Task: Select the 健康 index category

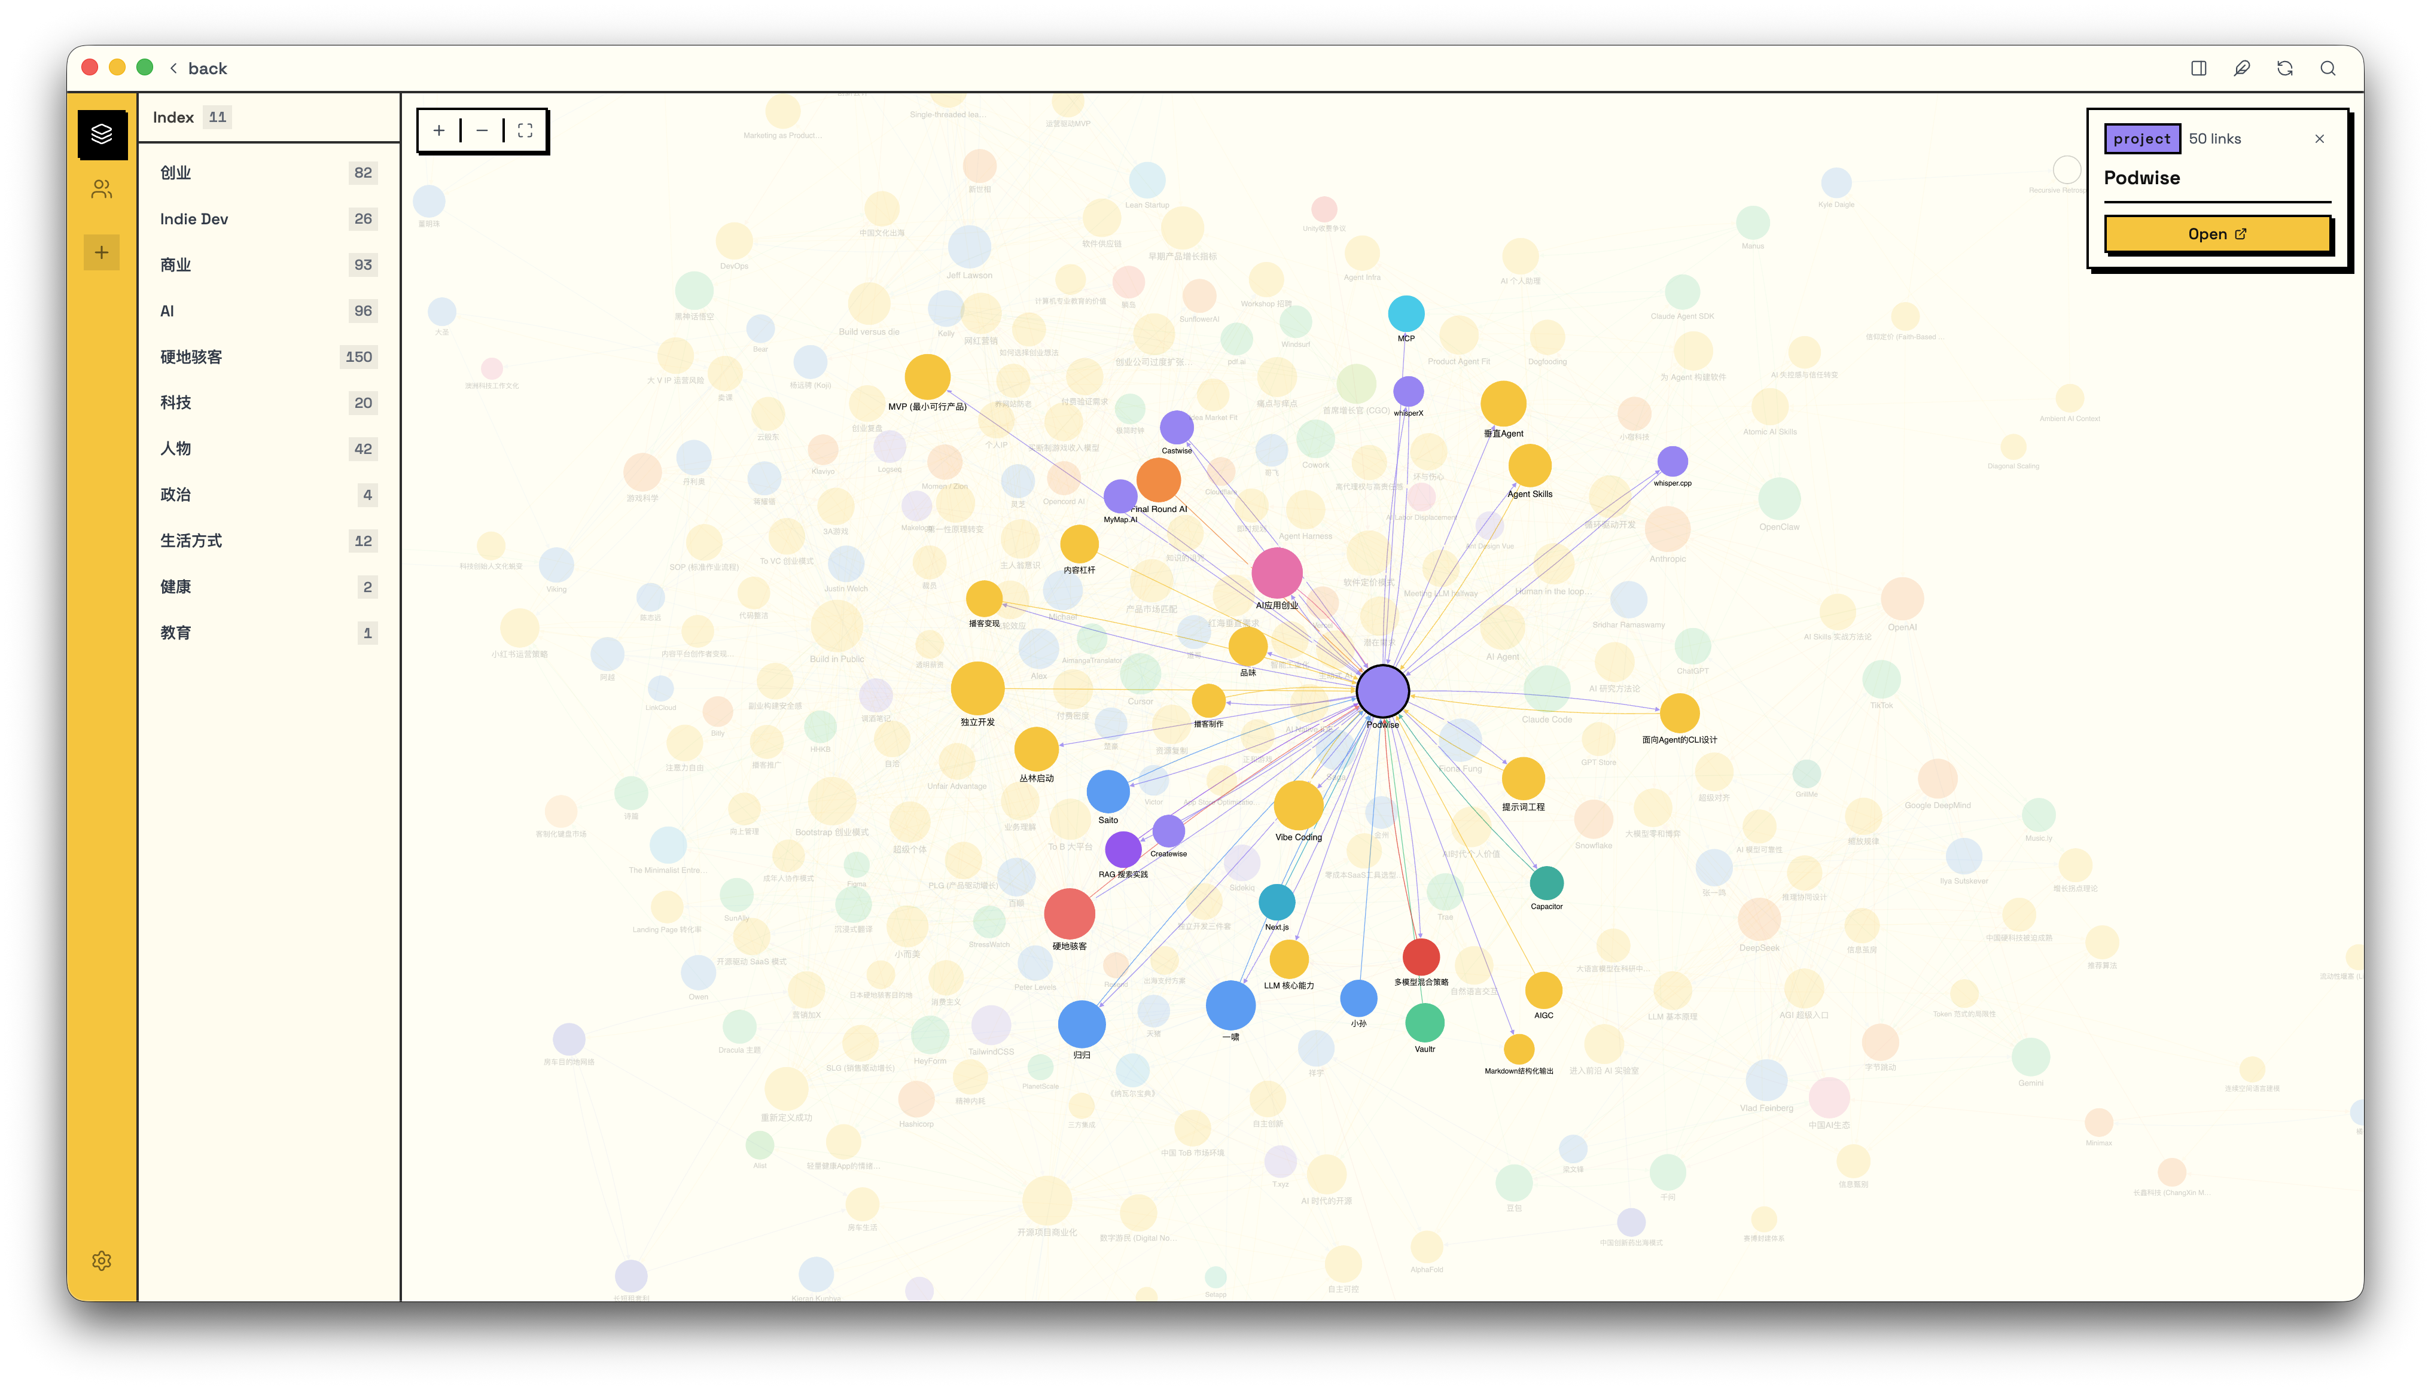Action: [269, 587]
